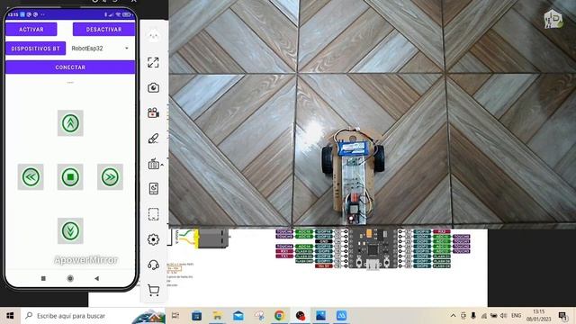Click the weather widget icon on taskbar
Viewport: 576px width, 324px height.
(x=148, y=317)
